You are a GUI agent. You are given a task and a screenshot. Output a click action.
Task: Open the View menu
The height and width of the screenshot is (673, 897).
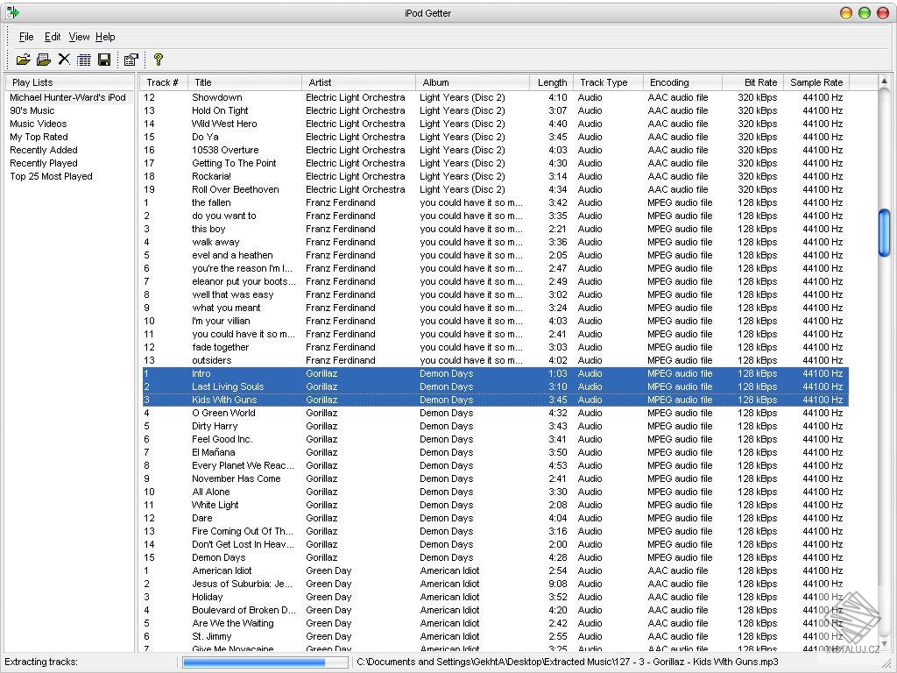click(x=79, y=37)
